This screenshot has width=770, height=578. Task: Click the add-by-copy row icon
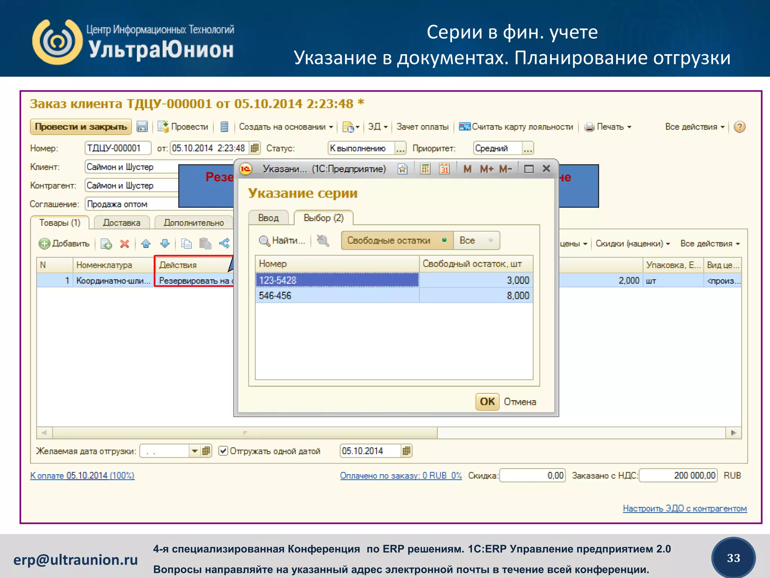point(106,244)
